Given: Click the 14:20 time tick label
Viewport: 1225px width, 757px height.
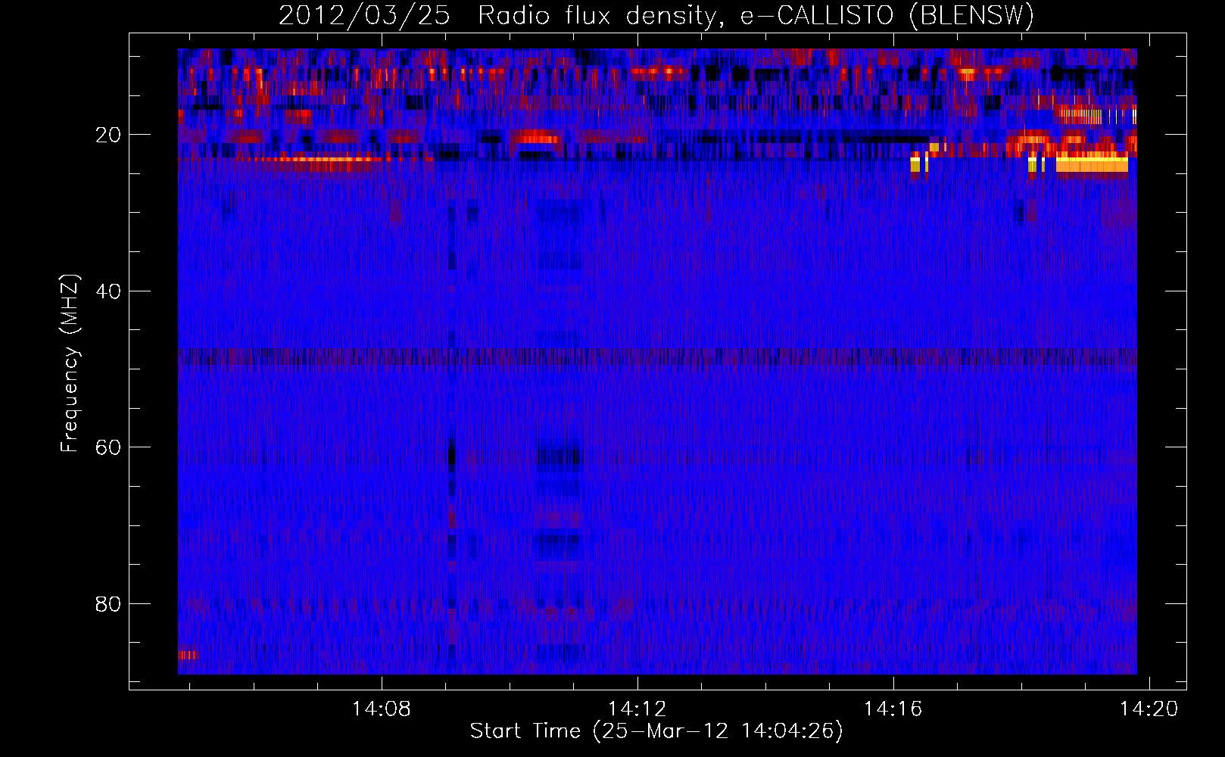Looking at the screenshot, I should click(1149, 709).
